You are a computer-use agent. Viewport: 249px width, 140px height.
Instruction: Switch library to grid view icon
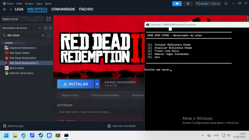tap(49, 19)
